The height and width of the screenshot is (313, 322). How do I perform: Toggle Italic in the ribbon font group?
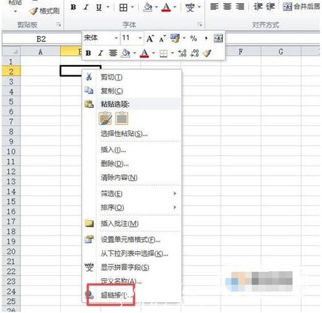tap(86, 7)
